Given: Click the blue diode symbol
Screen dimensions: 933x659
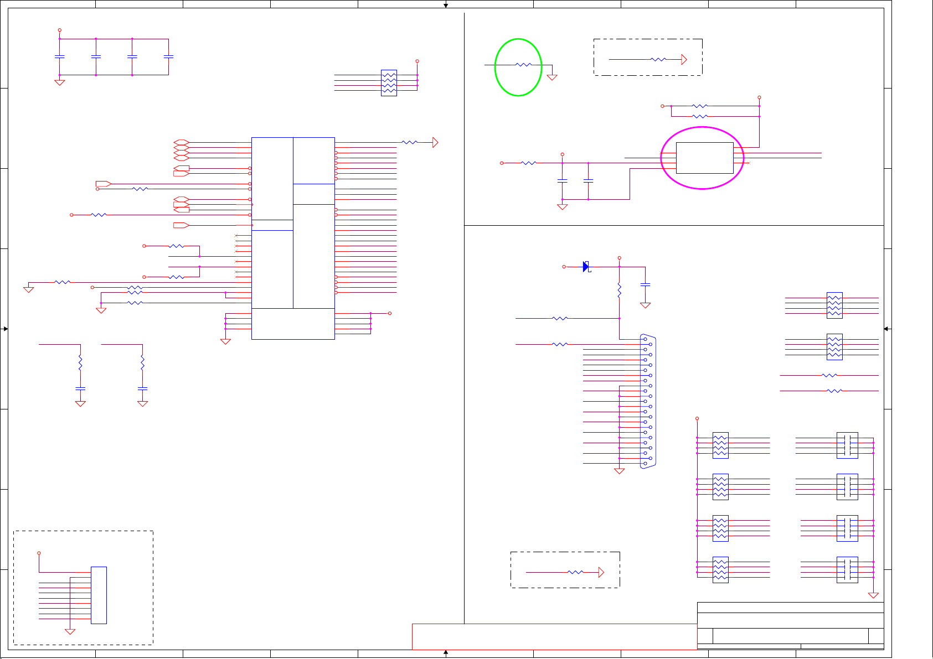Looking at the screenshot, I should (586, 267).
